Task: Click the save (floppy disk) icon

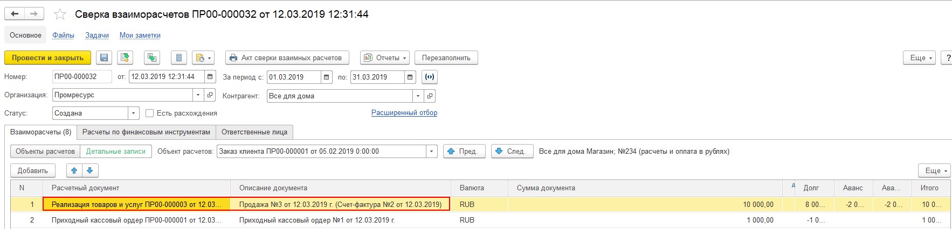Action: point(104,58)
